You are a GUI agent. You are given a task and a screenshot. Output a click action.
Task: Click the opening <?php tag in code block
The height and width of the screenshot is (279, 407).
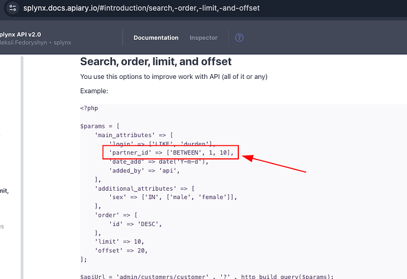pyautogui.click(x=90, y=108)
